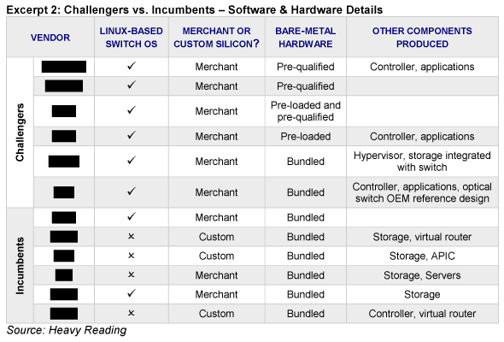The height and width of the screenshot is (342, 504).
Task: Click the 'Source: Heavy Reading' caption
Action: tap(67, 330)
